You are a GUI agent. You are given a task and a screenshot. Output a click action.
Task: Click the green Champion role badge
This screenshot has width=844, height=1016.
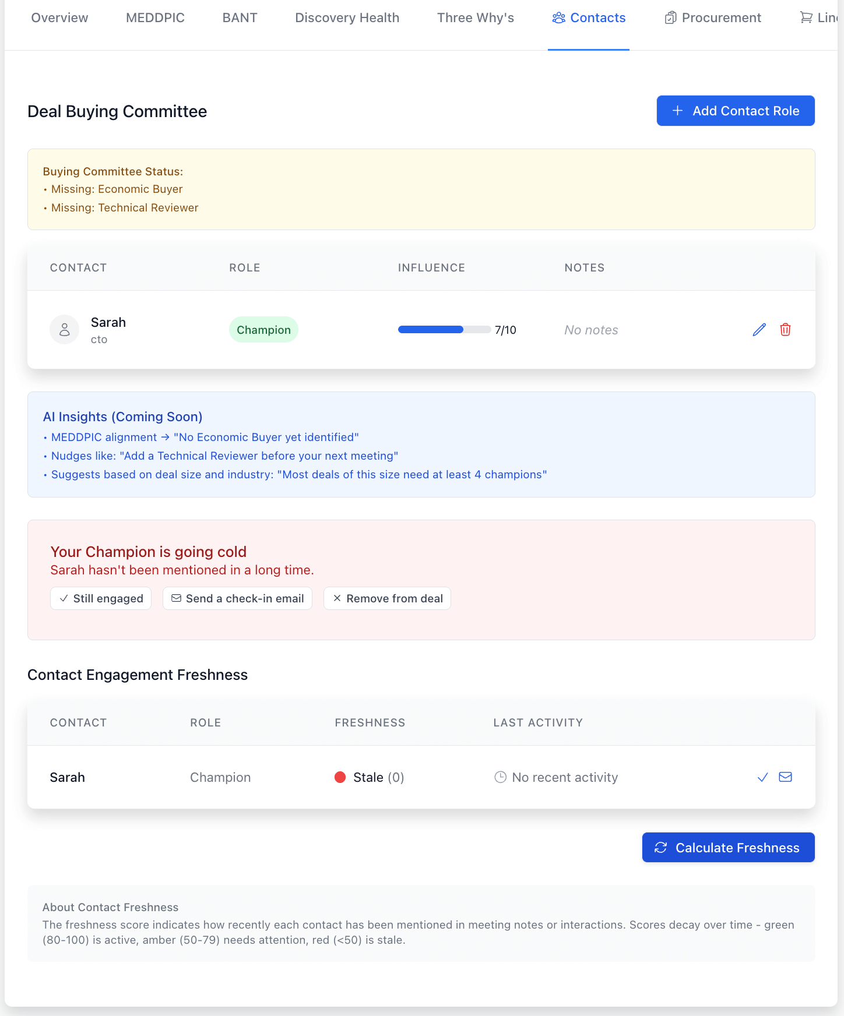tap(263, 330)
